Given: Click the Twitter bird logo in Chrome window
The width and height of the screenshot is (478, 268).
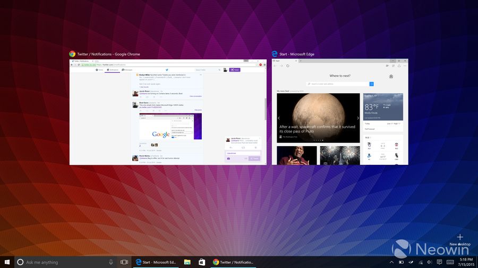Looking at the screenshot, I should [167, 70].
